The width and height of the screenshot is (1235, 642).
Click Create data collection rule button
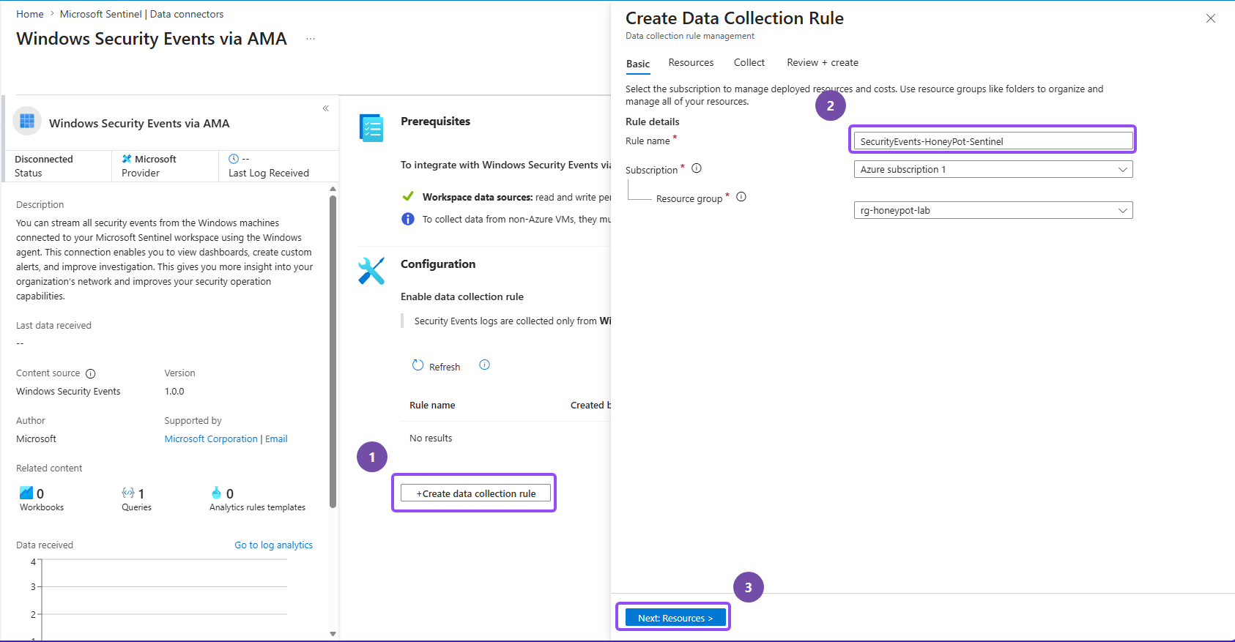[476, 493]
